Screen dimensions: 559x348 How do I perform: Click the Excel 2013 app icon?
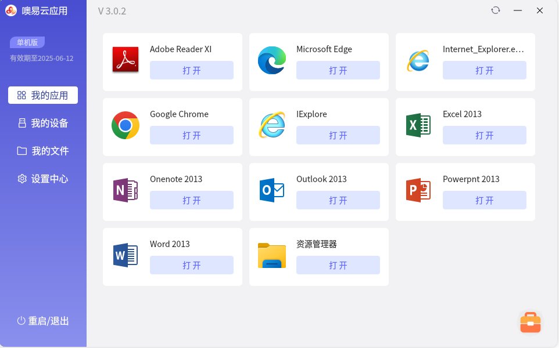[418, 125]
